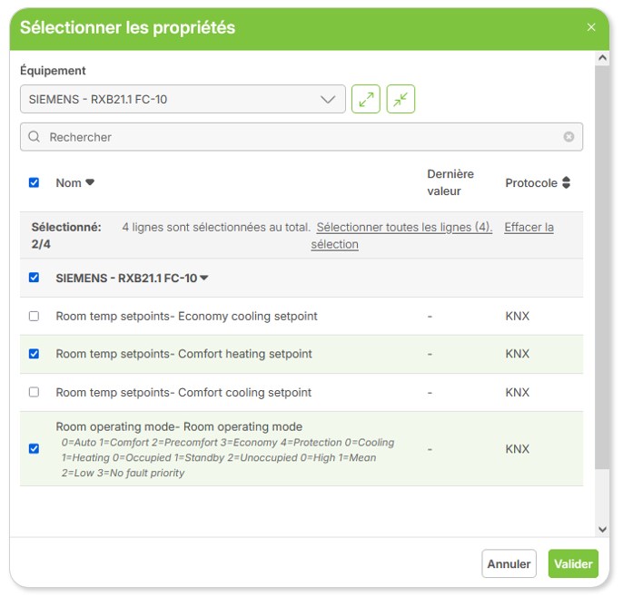Click the Dernière valeur column header
This screenshot has width=623, height=597.
(x=450, y=182)
